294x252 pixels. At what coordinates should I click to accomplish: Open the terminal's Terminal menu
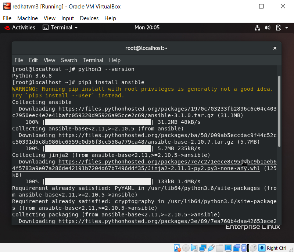coord(93,60)
